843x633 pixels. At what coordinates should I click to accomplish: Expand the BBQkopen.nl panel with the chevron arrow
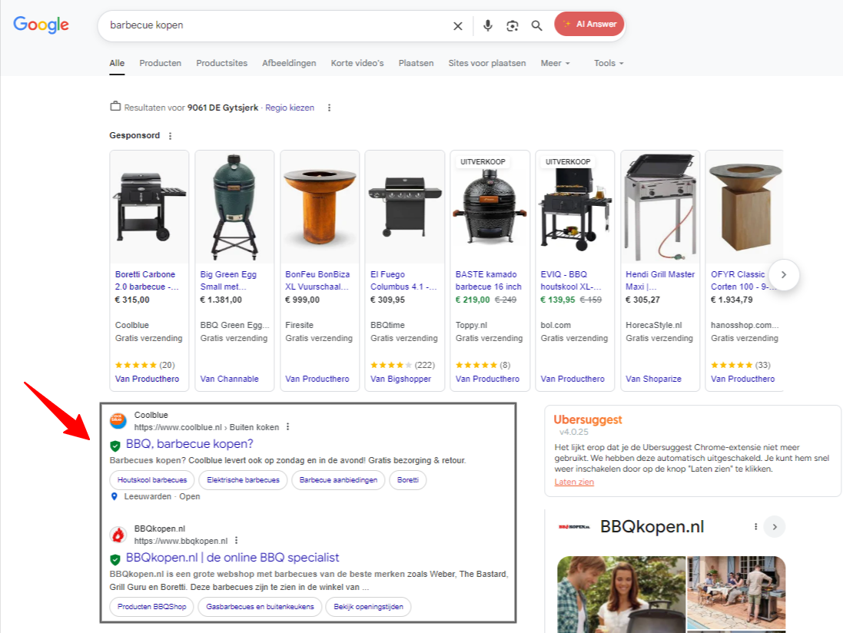coord(775,527)
